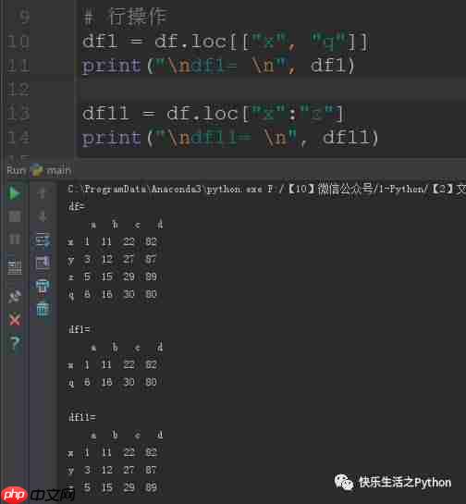The image size is (466, 504).
Task: Click the python.exe command path in the console
Action: point(266,189)
